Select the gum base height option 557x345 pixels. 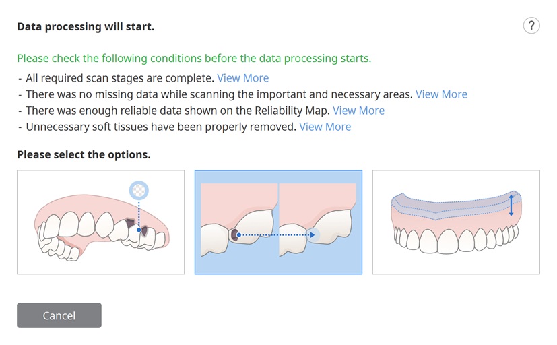coord(456,222)
